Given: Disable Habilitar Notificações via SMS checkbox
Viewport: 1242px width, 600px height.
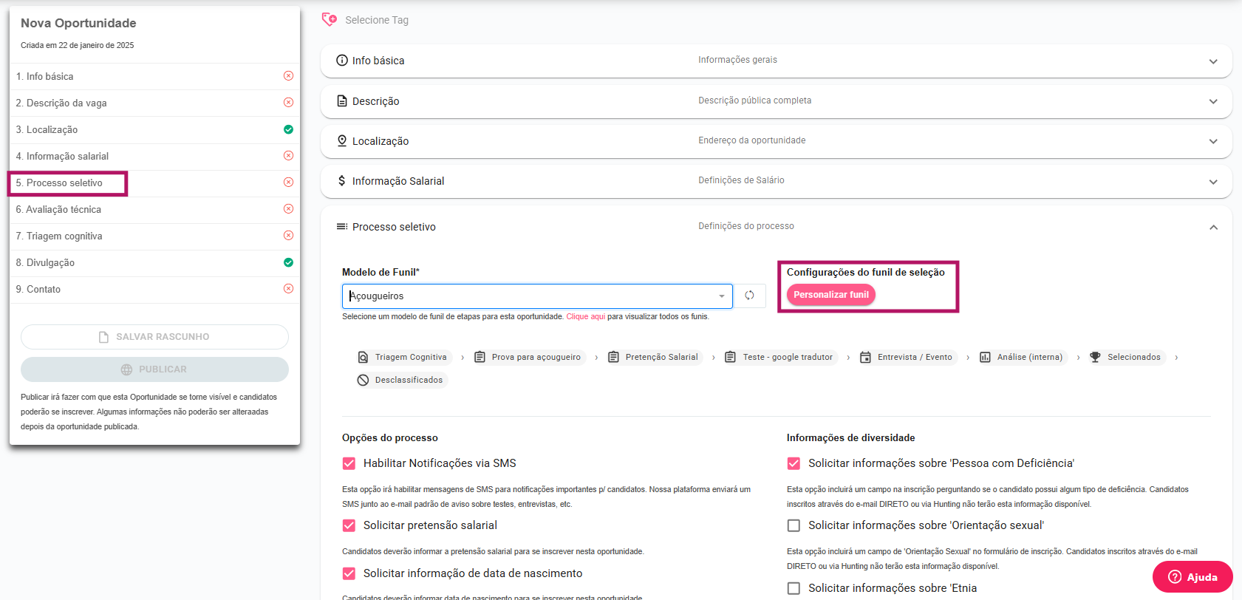Looking at the screenshot, I should pyautogui.click(x=349, y=463).
